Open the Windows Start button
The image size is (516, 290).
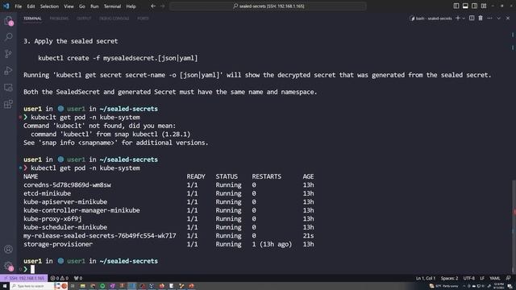pyautogui.click(x=5, y=286)
